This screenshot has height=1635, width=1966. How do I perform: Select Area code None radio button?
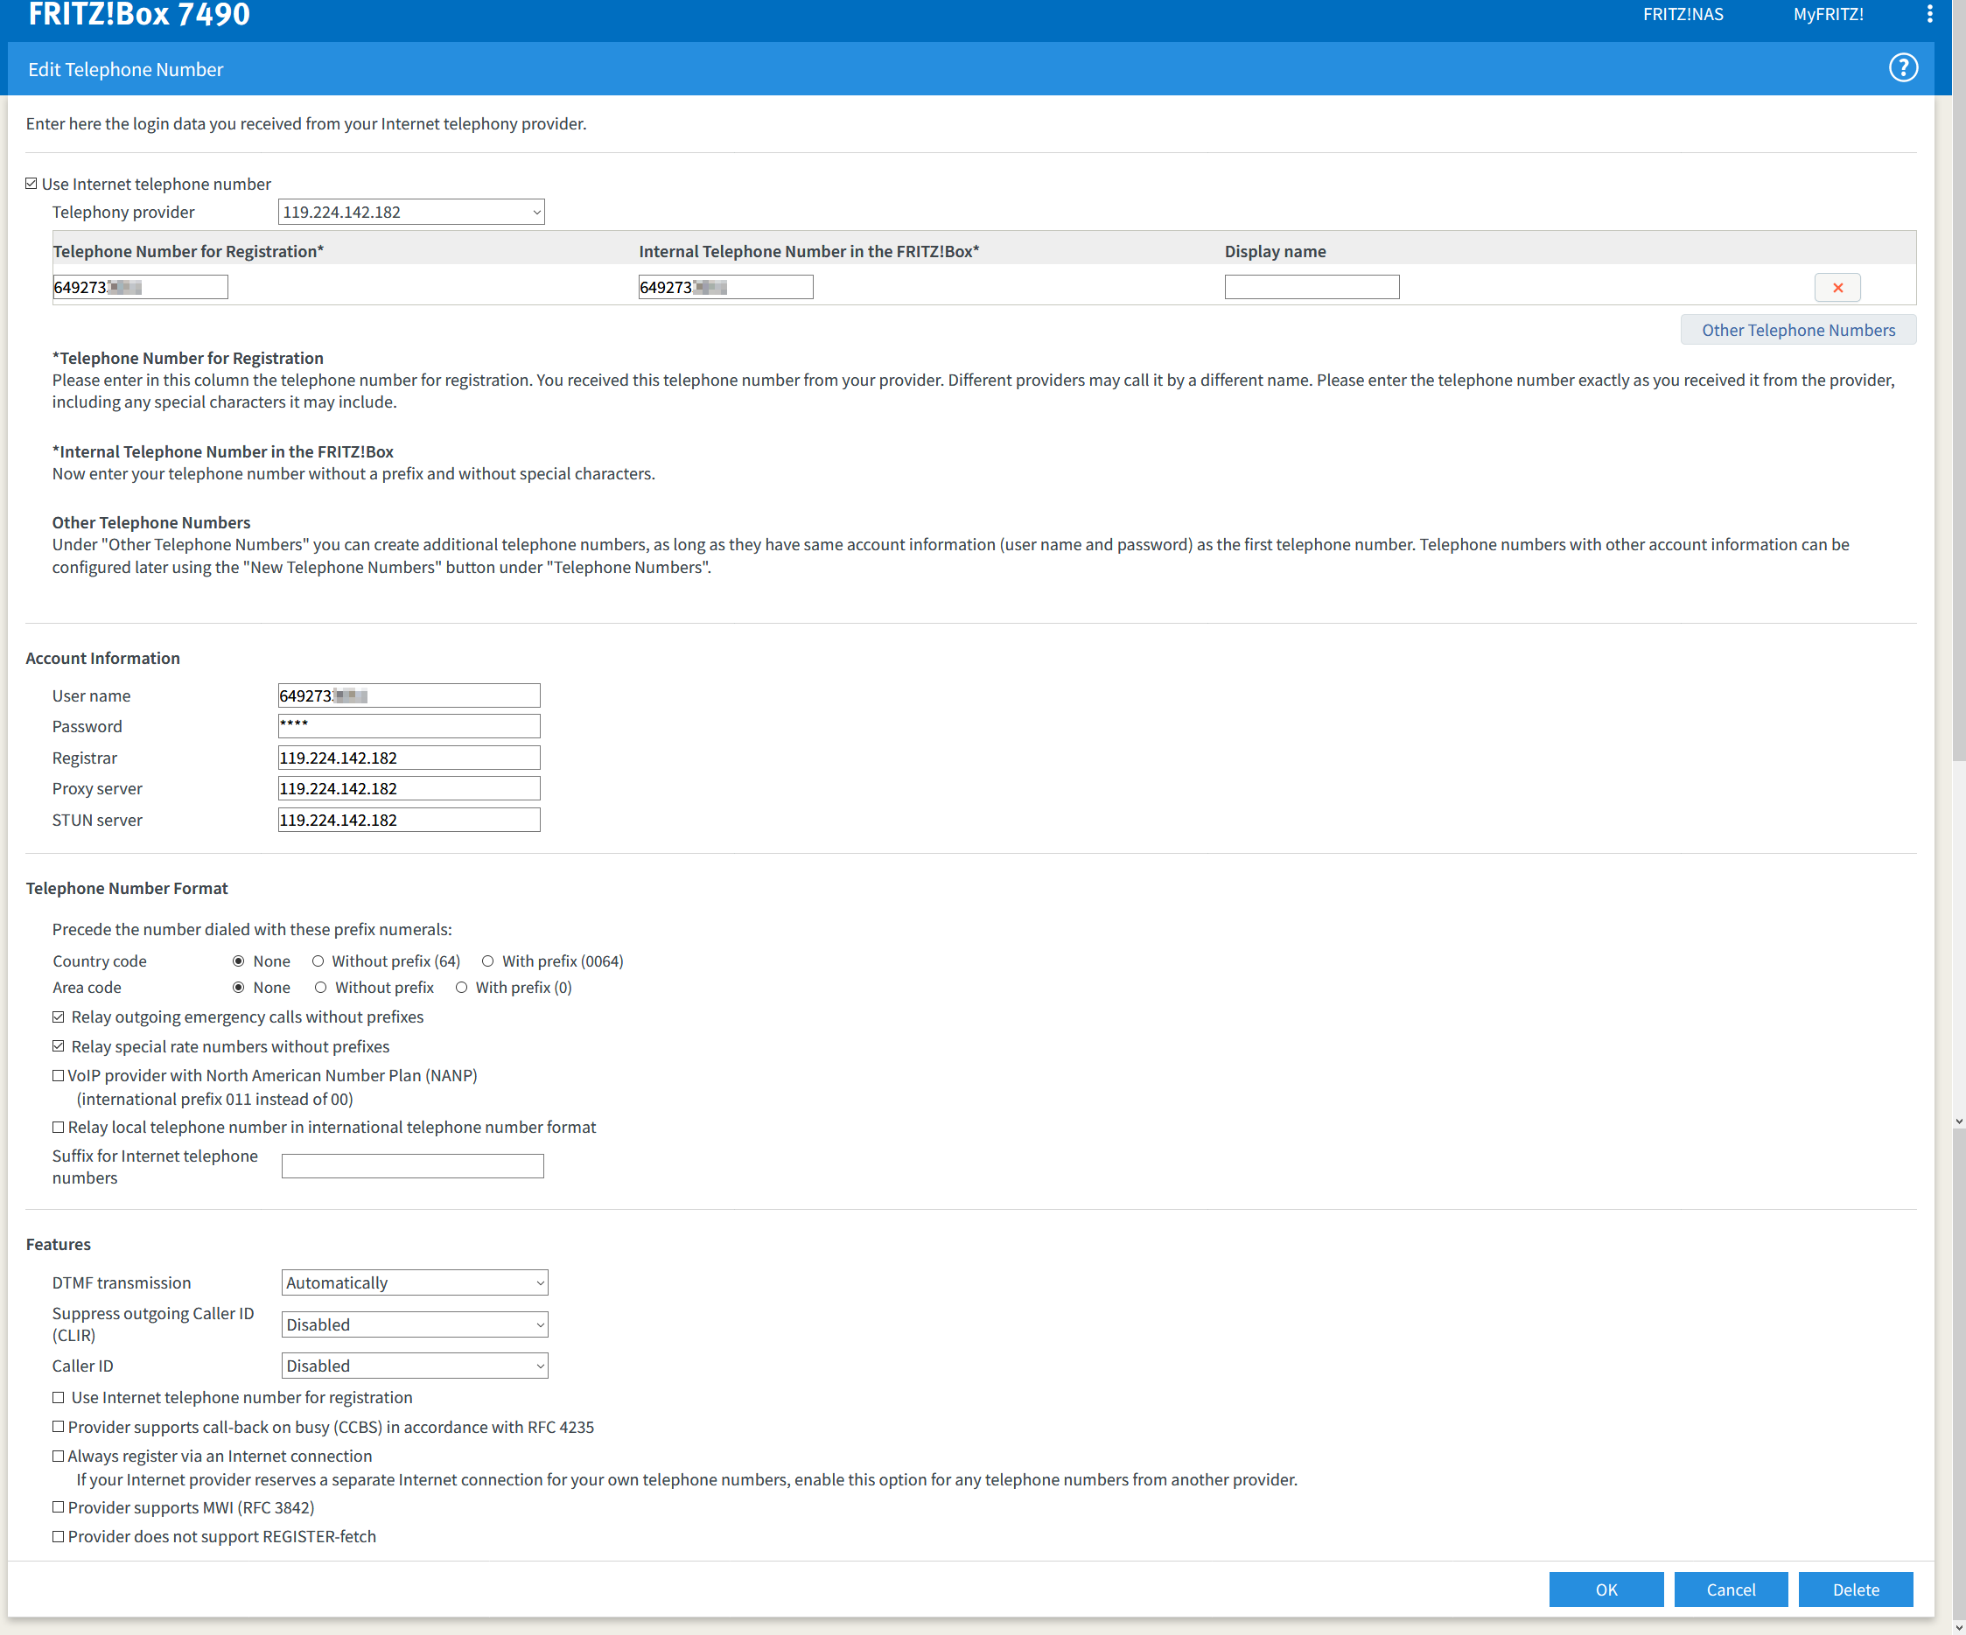[239, 988]
